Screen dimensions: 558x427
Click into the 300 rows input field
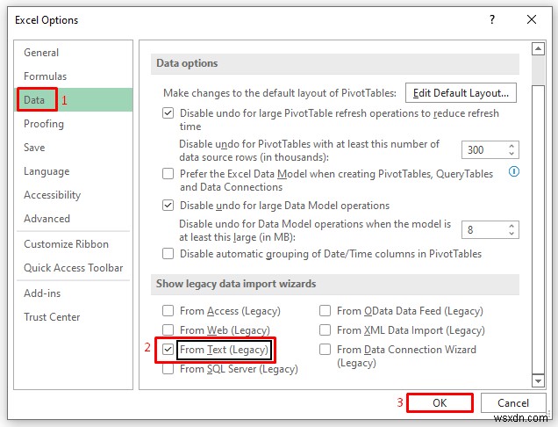tap(484, 149)
